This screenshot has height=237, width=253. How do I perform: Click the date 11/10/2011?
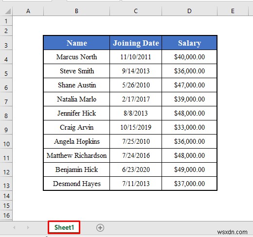(136, 57)
